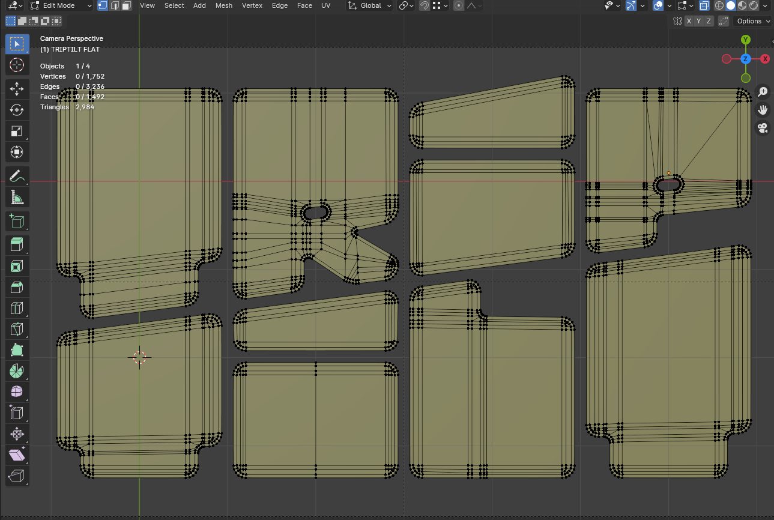Activate the Measure tool
Screen dimensions: 774x520
(x=17, y=196)
